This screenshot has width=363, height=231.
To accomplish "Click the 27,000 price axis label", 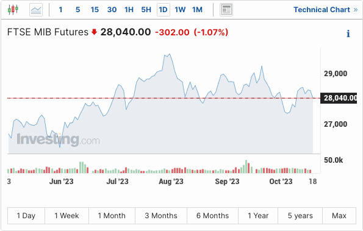I will tap(336, 124).
